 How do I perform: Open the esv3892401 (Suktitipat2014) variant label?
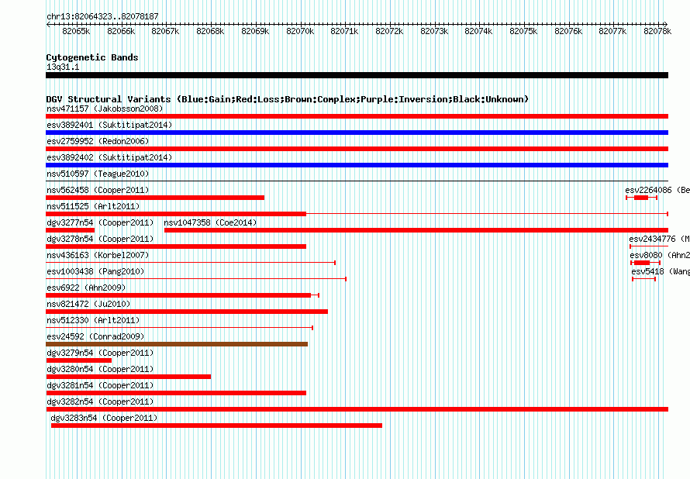(109, 125)
